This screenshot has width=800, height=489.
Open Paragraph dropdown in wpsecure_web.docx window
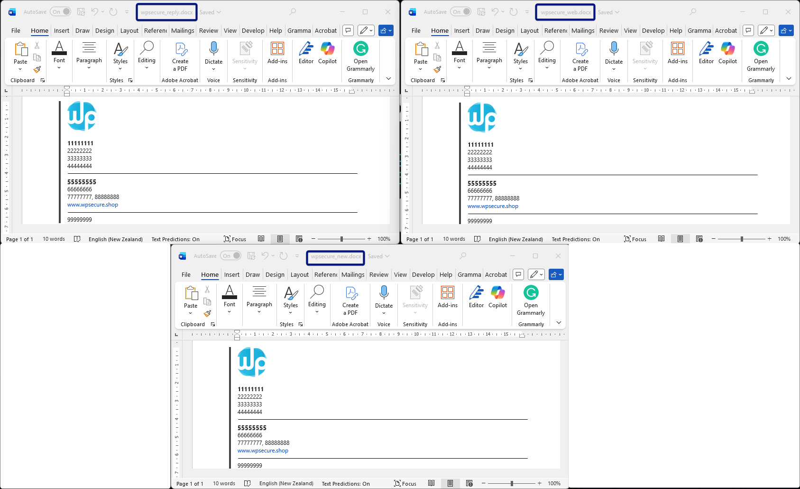coord(489,56)
